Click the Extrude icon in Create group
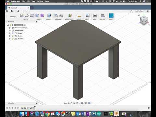Viewport: 156px width, 117px height. 37,16
